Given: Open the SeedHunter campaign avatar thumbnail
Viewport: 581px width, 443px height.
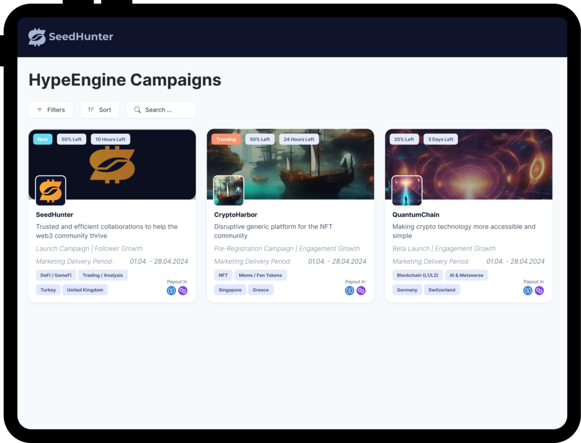Looking at the screenshot, I should pyautogui.click(x=50, y=191).
